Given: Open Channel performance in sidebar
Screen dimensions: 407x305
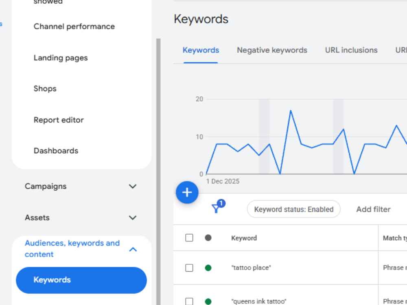Looking at the screenshot, I should [74, 26].
